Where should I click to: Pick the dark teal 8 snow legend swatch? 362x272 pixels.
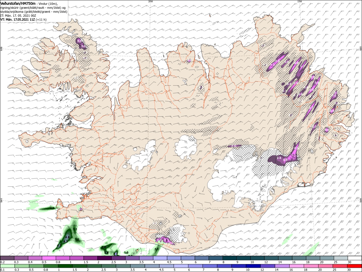point(230,258)
